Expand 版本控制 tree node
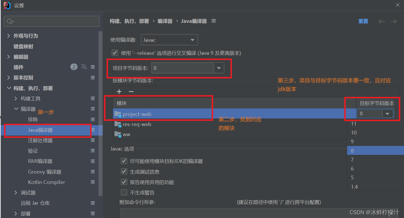 coord(9,78)
